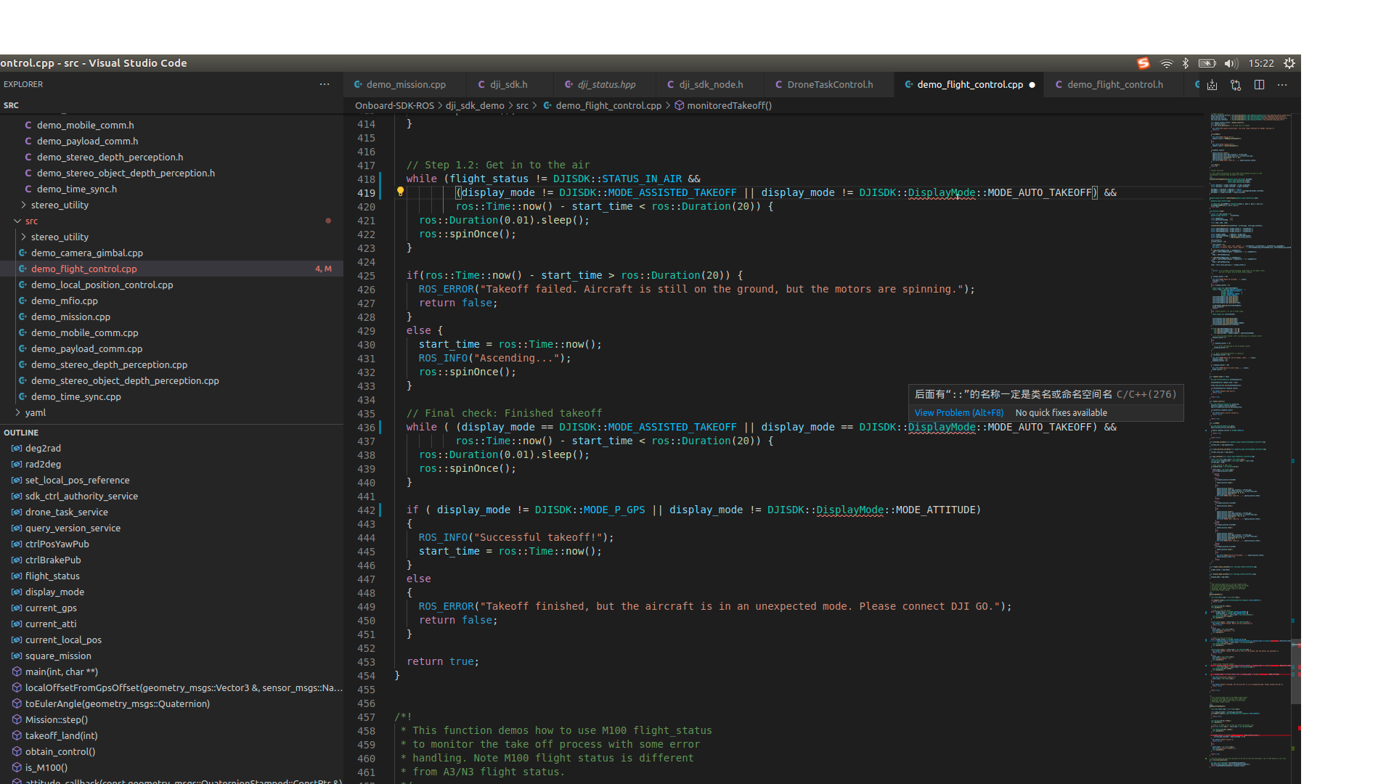Click the editor vertical scrollbar thumb
Viewport: 1394px width, 784px height.
(1296, 671)
